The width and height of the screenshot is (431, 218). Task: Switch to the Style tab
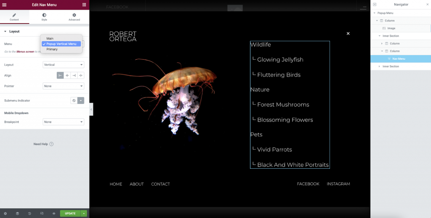tap(44, 17)
